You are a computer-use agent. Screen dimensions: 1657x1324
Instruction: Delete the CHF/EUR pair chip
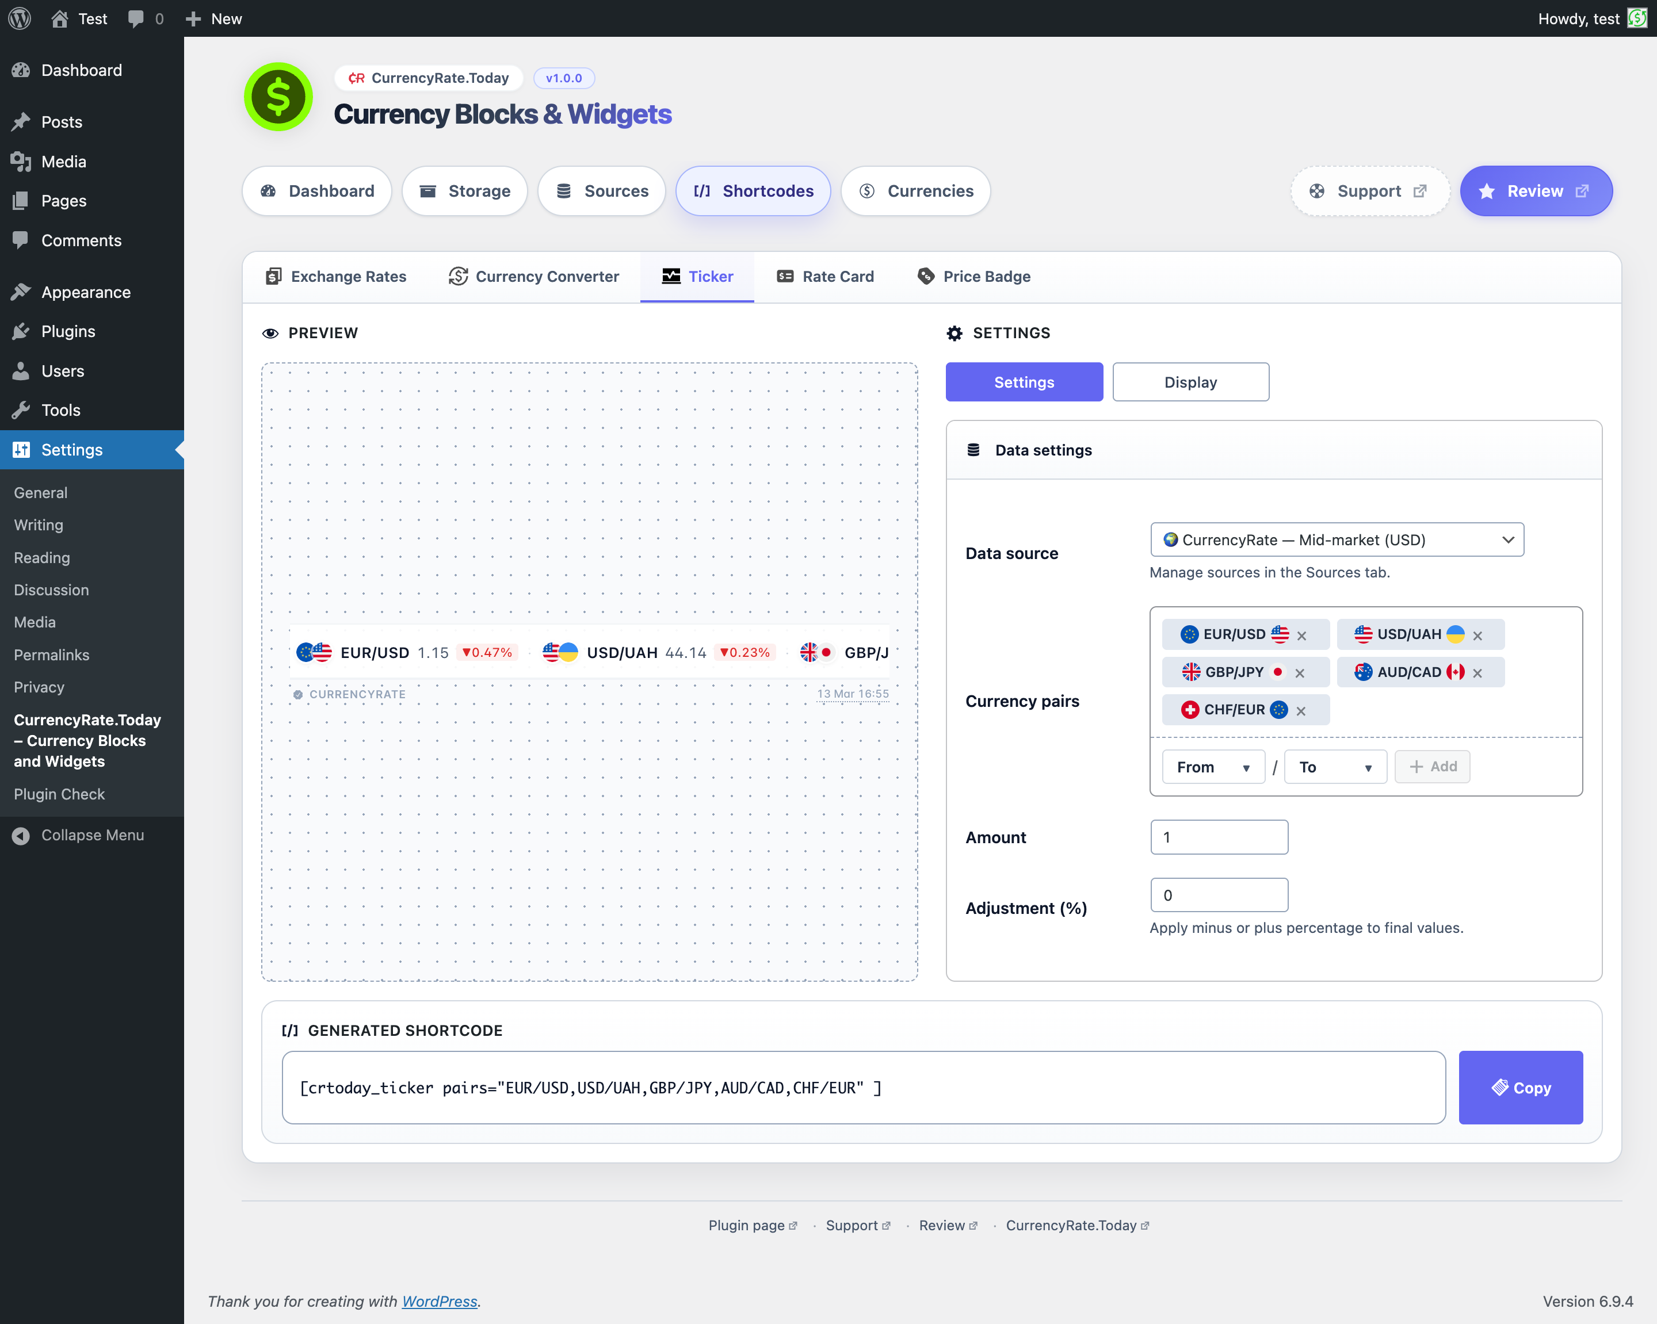1300,711
